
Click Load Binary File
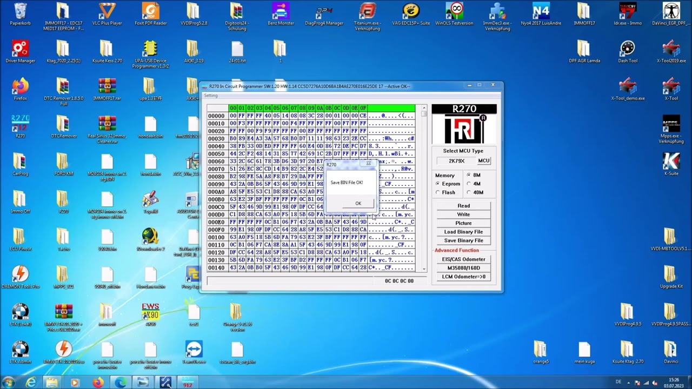(x=463, y=232)
